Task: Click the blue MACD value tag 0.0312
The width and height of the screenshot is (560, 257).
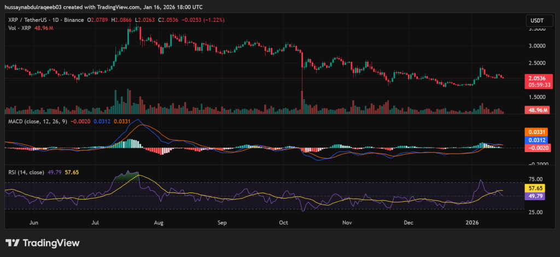Action: tap(536, 140)
